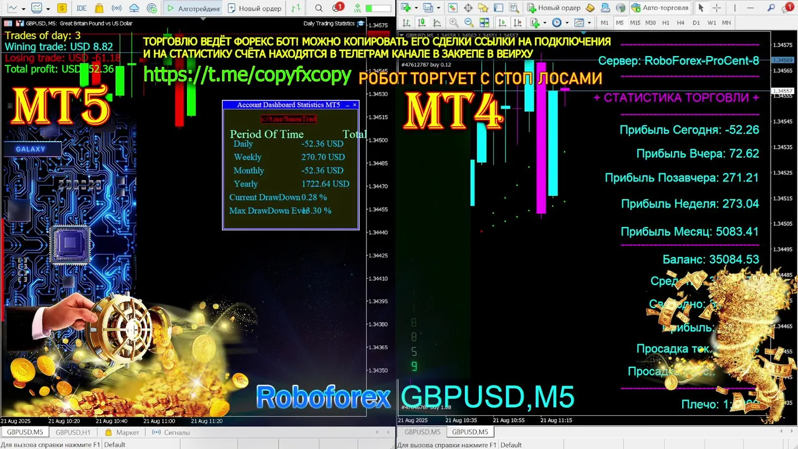Open the search magnifier in MT5
Viewport: 798px width, 449px height.
(x=319, y=8)
